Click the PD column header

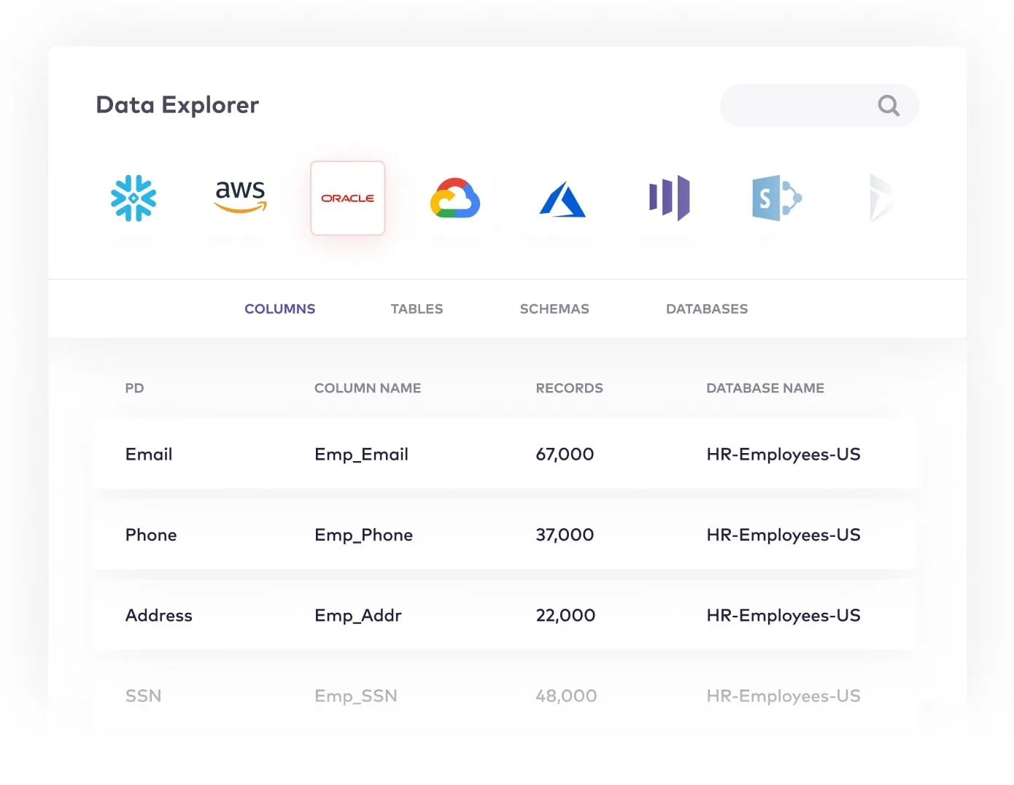tap(134, 388)
